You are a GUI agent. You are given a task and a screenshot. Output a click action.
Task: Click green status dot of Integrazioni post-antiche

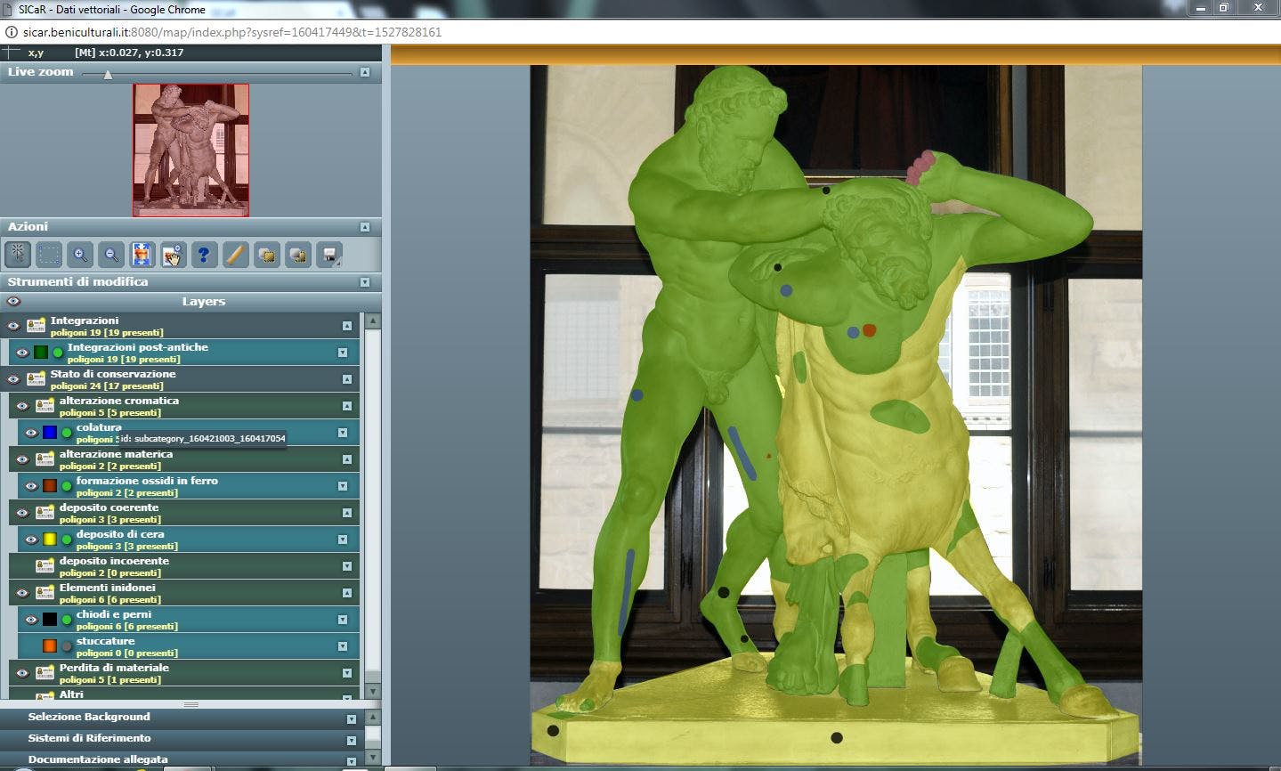click(58, 353)
